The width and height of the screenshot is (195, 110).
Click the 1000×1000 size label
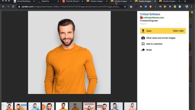(x=178, y=31)
